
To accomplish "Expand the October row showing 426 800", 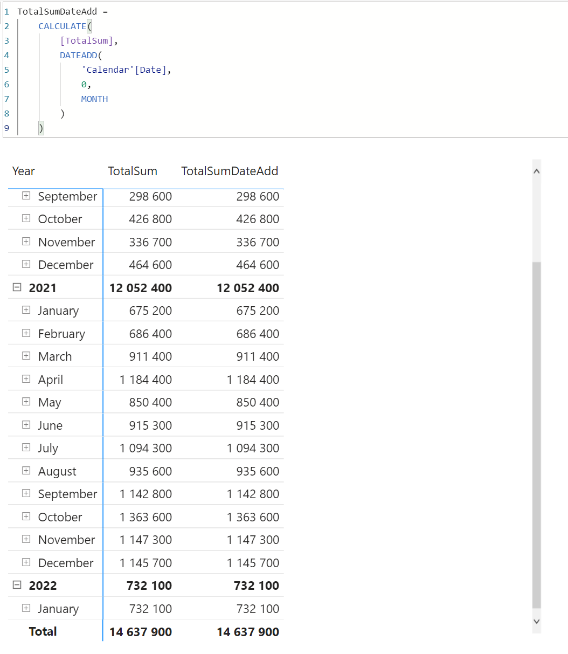I will pos(26,218).
